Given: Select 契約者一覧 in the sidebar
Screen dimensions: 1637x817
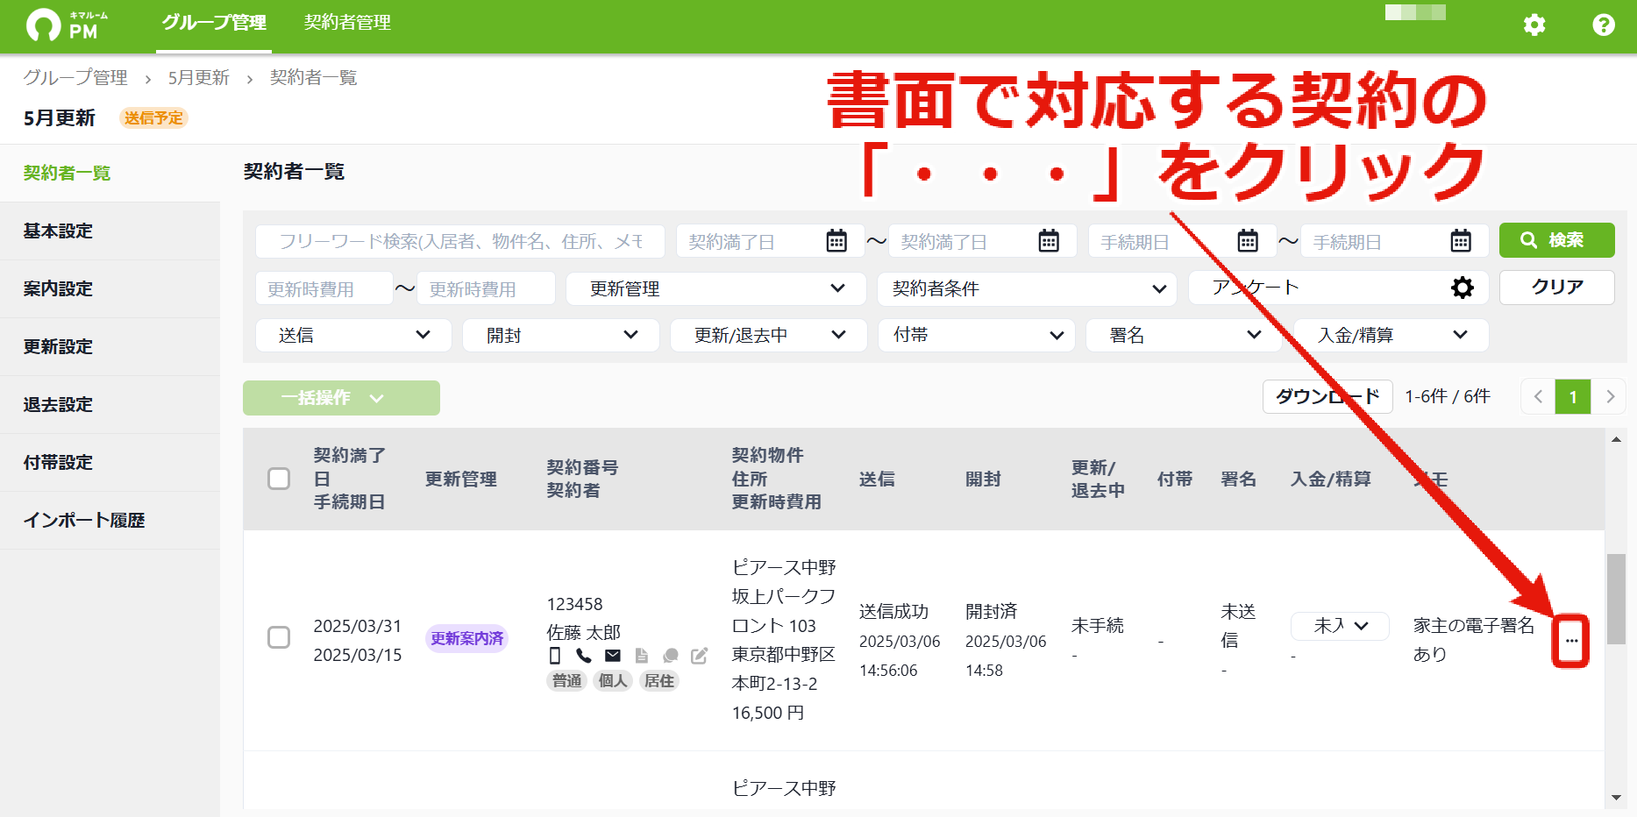Looking at the screenshot, I should (x=110, y=174).
